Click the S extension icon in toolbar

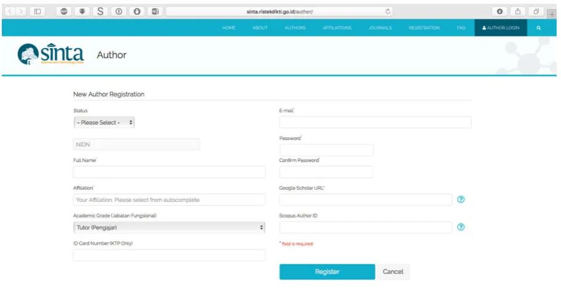pos(100,12)
